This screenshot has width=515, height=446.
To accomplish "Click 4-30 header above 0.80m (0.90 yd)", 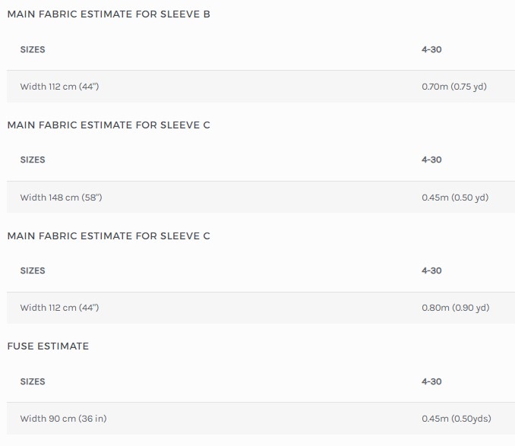I will click(431, 270).
